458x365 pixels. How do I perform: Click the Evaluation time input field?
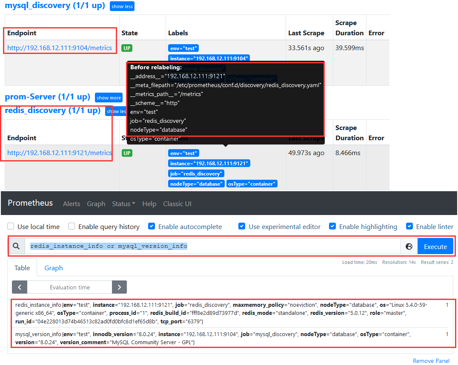pyautogui.click(x=69, y=287)
